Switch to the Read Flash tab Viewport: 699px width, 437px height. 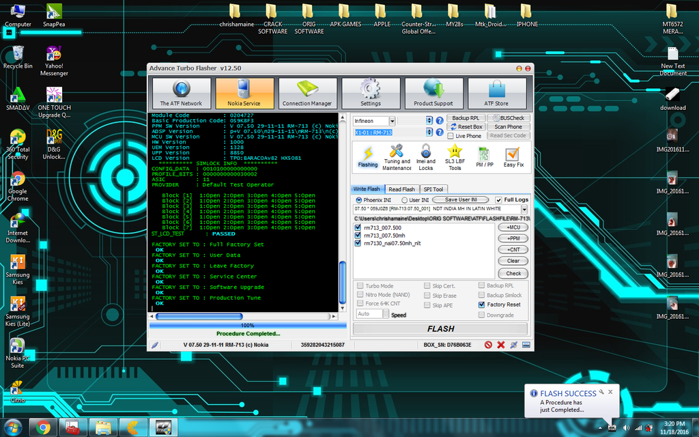point(401,189)
